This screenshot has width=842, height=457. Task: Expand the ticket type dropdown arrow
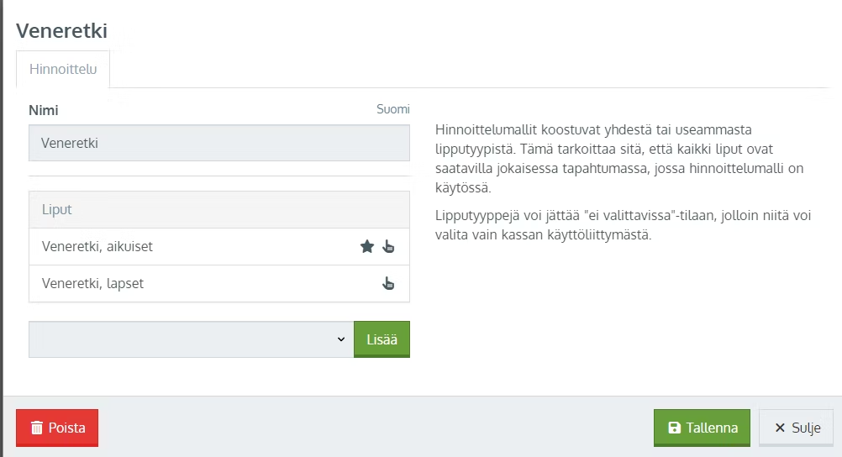click(341, 339)
